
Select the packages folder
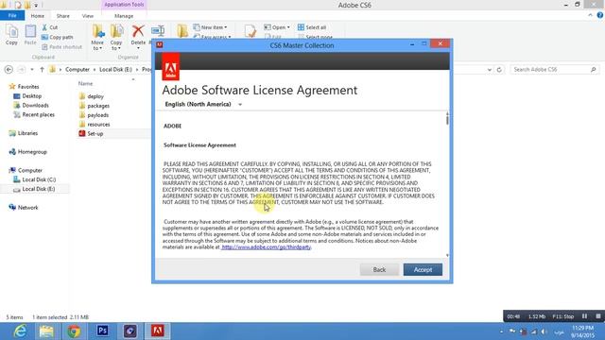(x=95, y=106)
